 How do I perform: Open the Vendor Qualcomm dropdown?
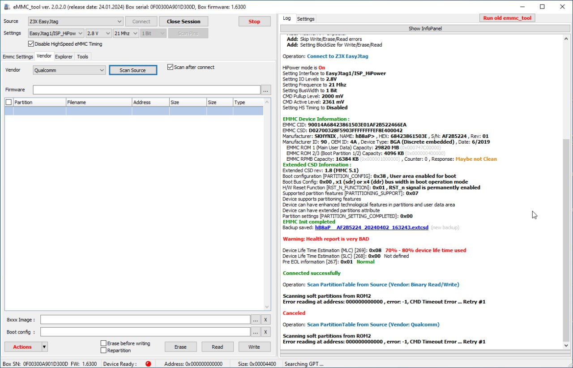(69, 70)
